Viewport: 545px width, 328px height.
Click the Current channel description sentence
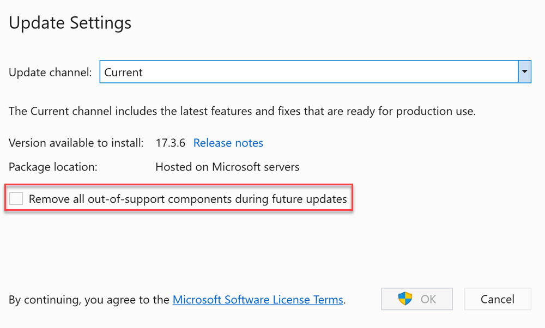pyautogui.click(x=243, y=111)
